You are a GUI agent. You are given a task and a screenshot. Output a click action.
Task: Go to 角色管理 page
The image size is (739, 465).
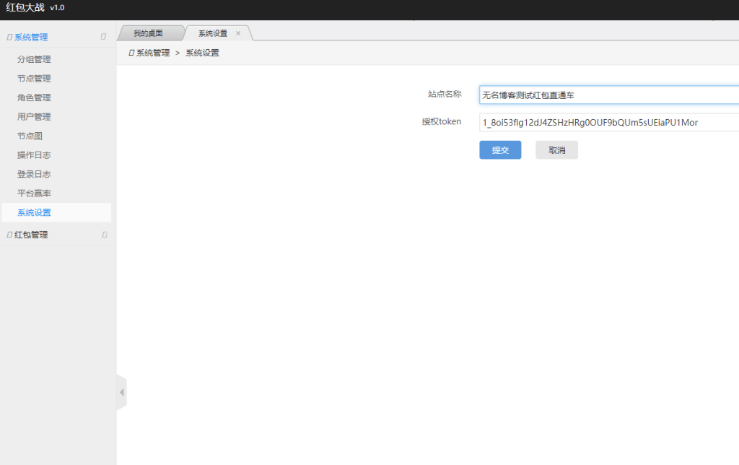(34, 97)
